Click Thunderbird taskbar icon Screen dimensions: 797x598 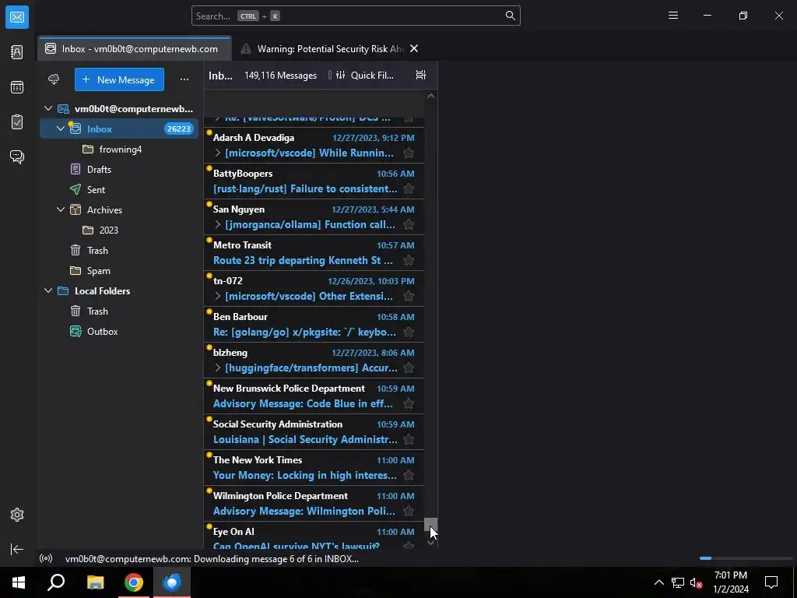click(172, 582)
